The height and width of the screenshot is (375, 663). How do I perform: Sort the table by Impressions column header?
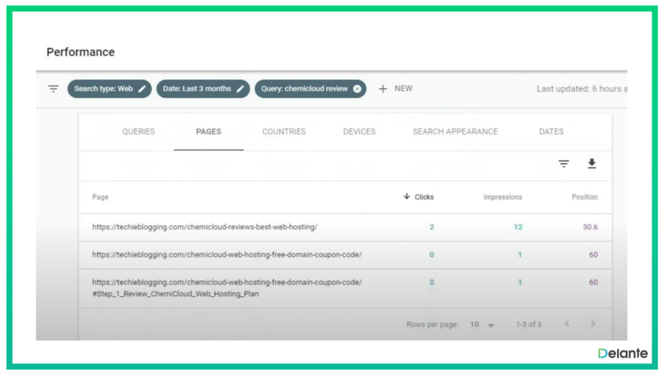502,197
